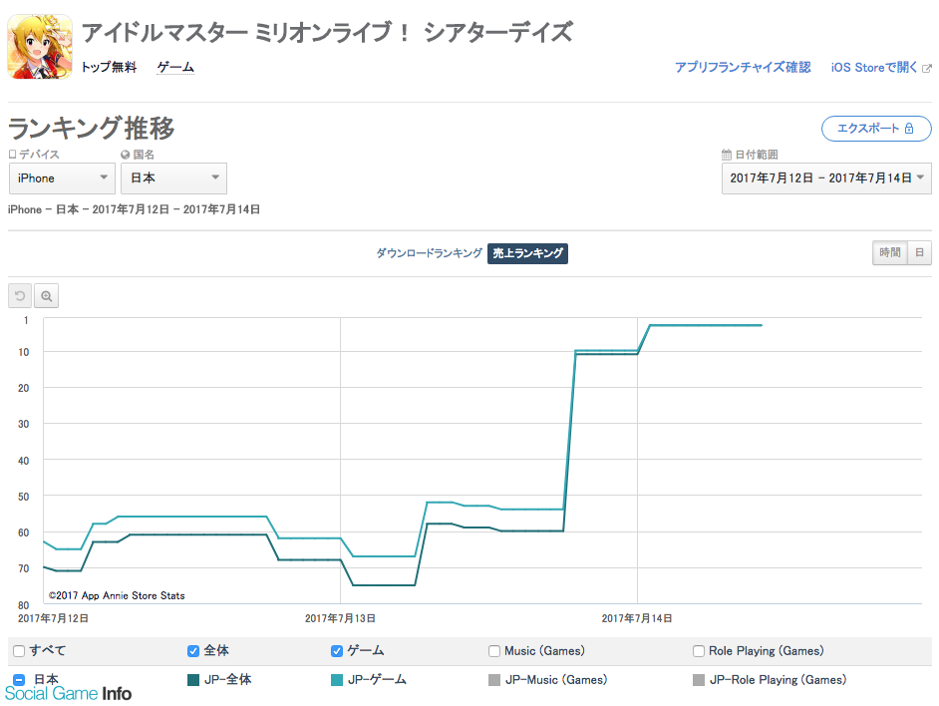Click the chart reset undo icon
This screenshot has height=706, width=939.
pyautogui.click(x=20, y=296)
